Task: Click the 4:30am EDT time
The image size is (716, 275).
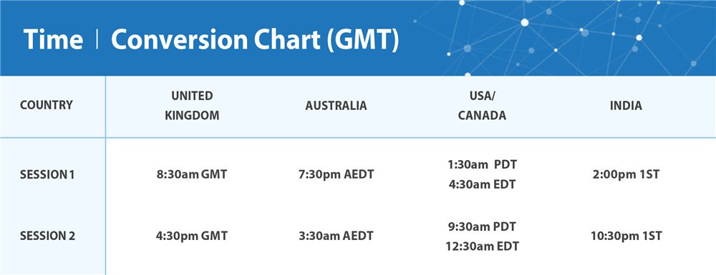Action: pos(482,184)
